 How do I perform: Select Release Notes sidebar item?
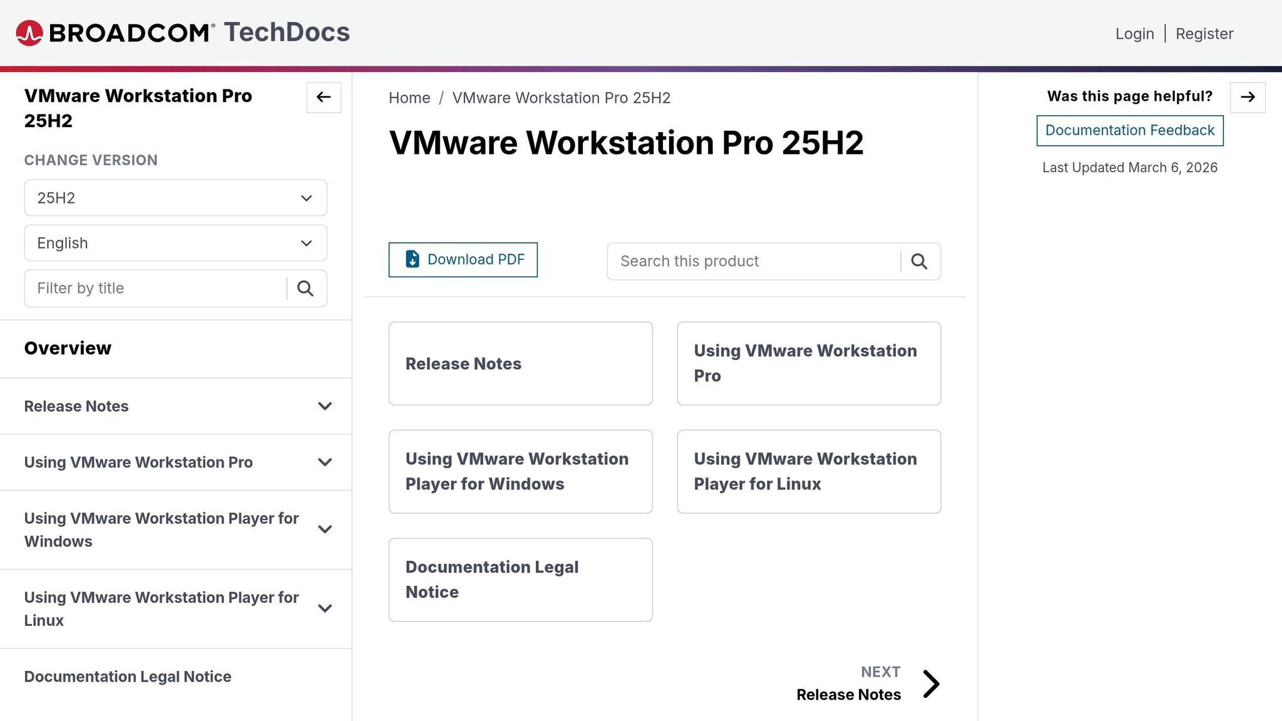[76, 406]
